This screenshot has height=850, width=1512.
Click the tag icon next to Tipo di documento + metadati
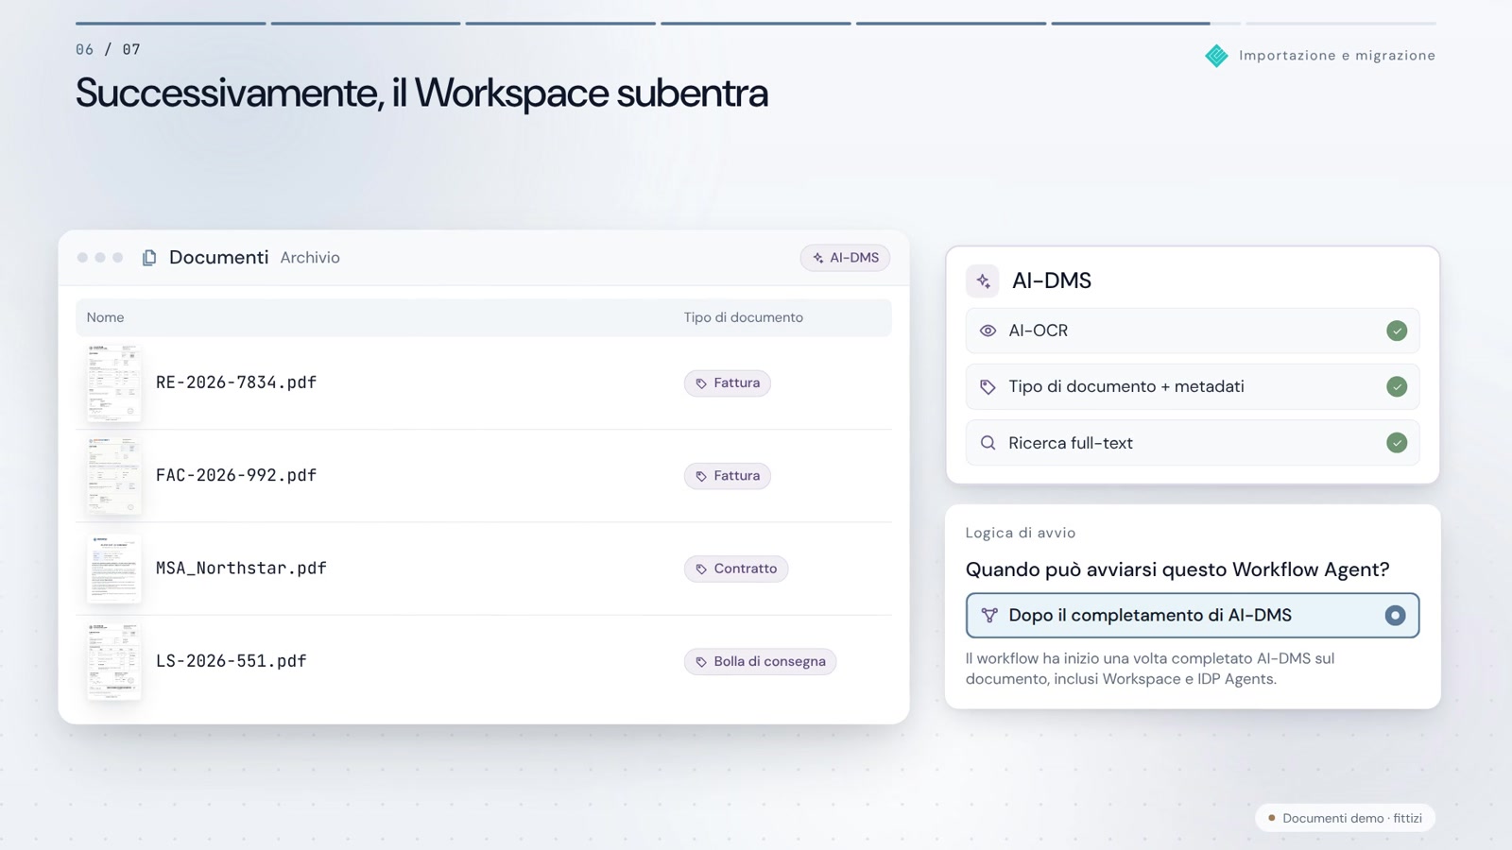point(988,387)
